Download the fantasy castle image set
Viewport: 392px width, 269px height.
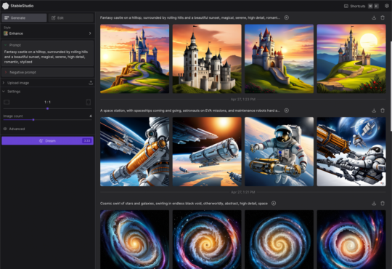pos(374,17)
